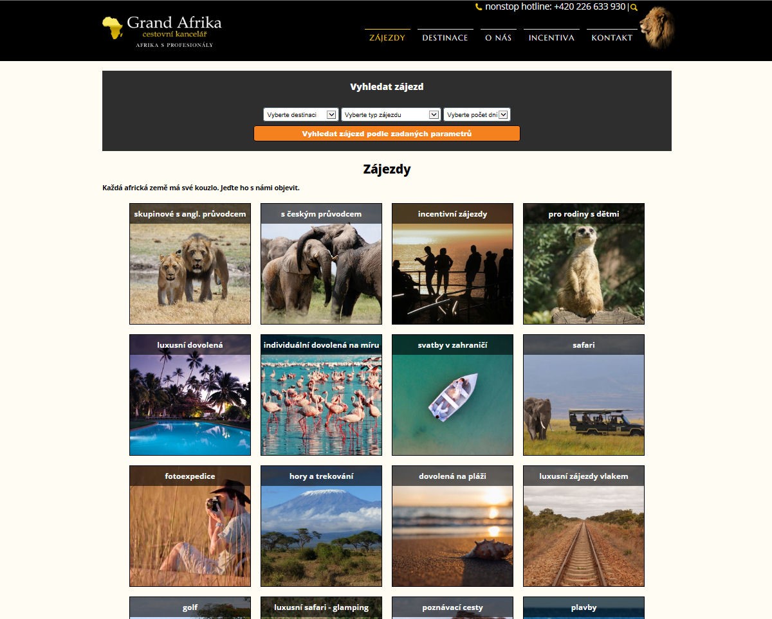Open the luxusní zájezdy vlakem railway tile
Image resolution: width=772 pixels, height=619 pixels.
[584, 526]
